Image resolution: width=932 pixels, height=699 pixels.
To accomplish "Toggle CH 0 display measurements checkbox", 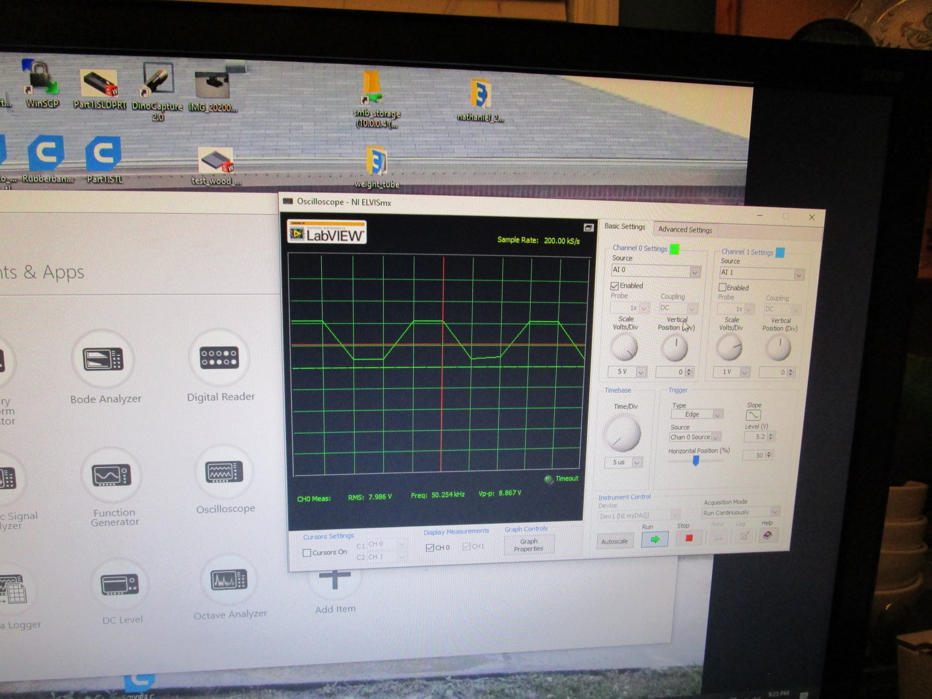I will coord(430,547).
